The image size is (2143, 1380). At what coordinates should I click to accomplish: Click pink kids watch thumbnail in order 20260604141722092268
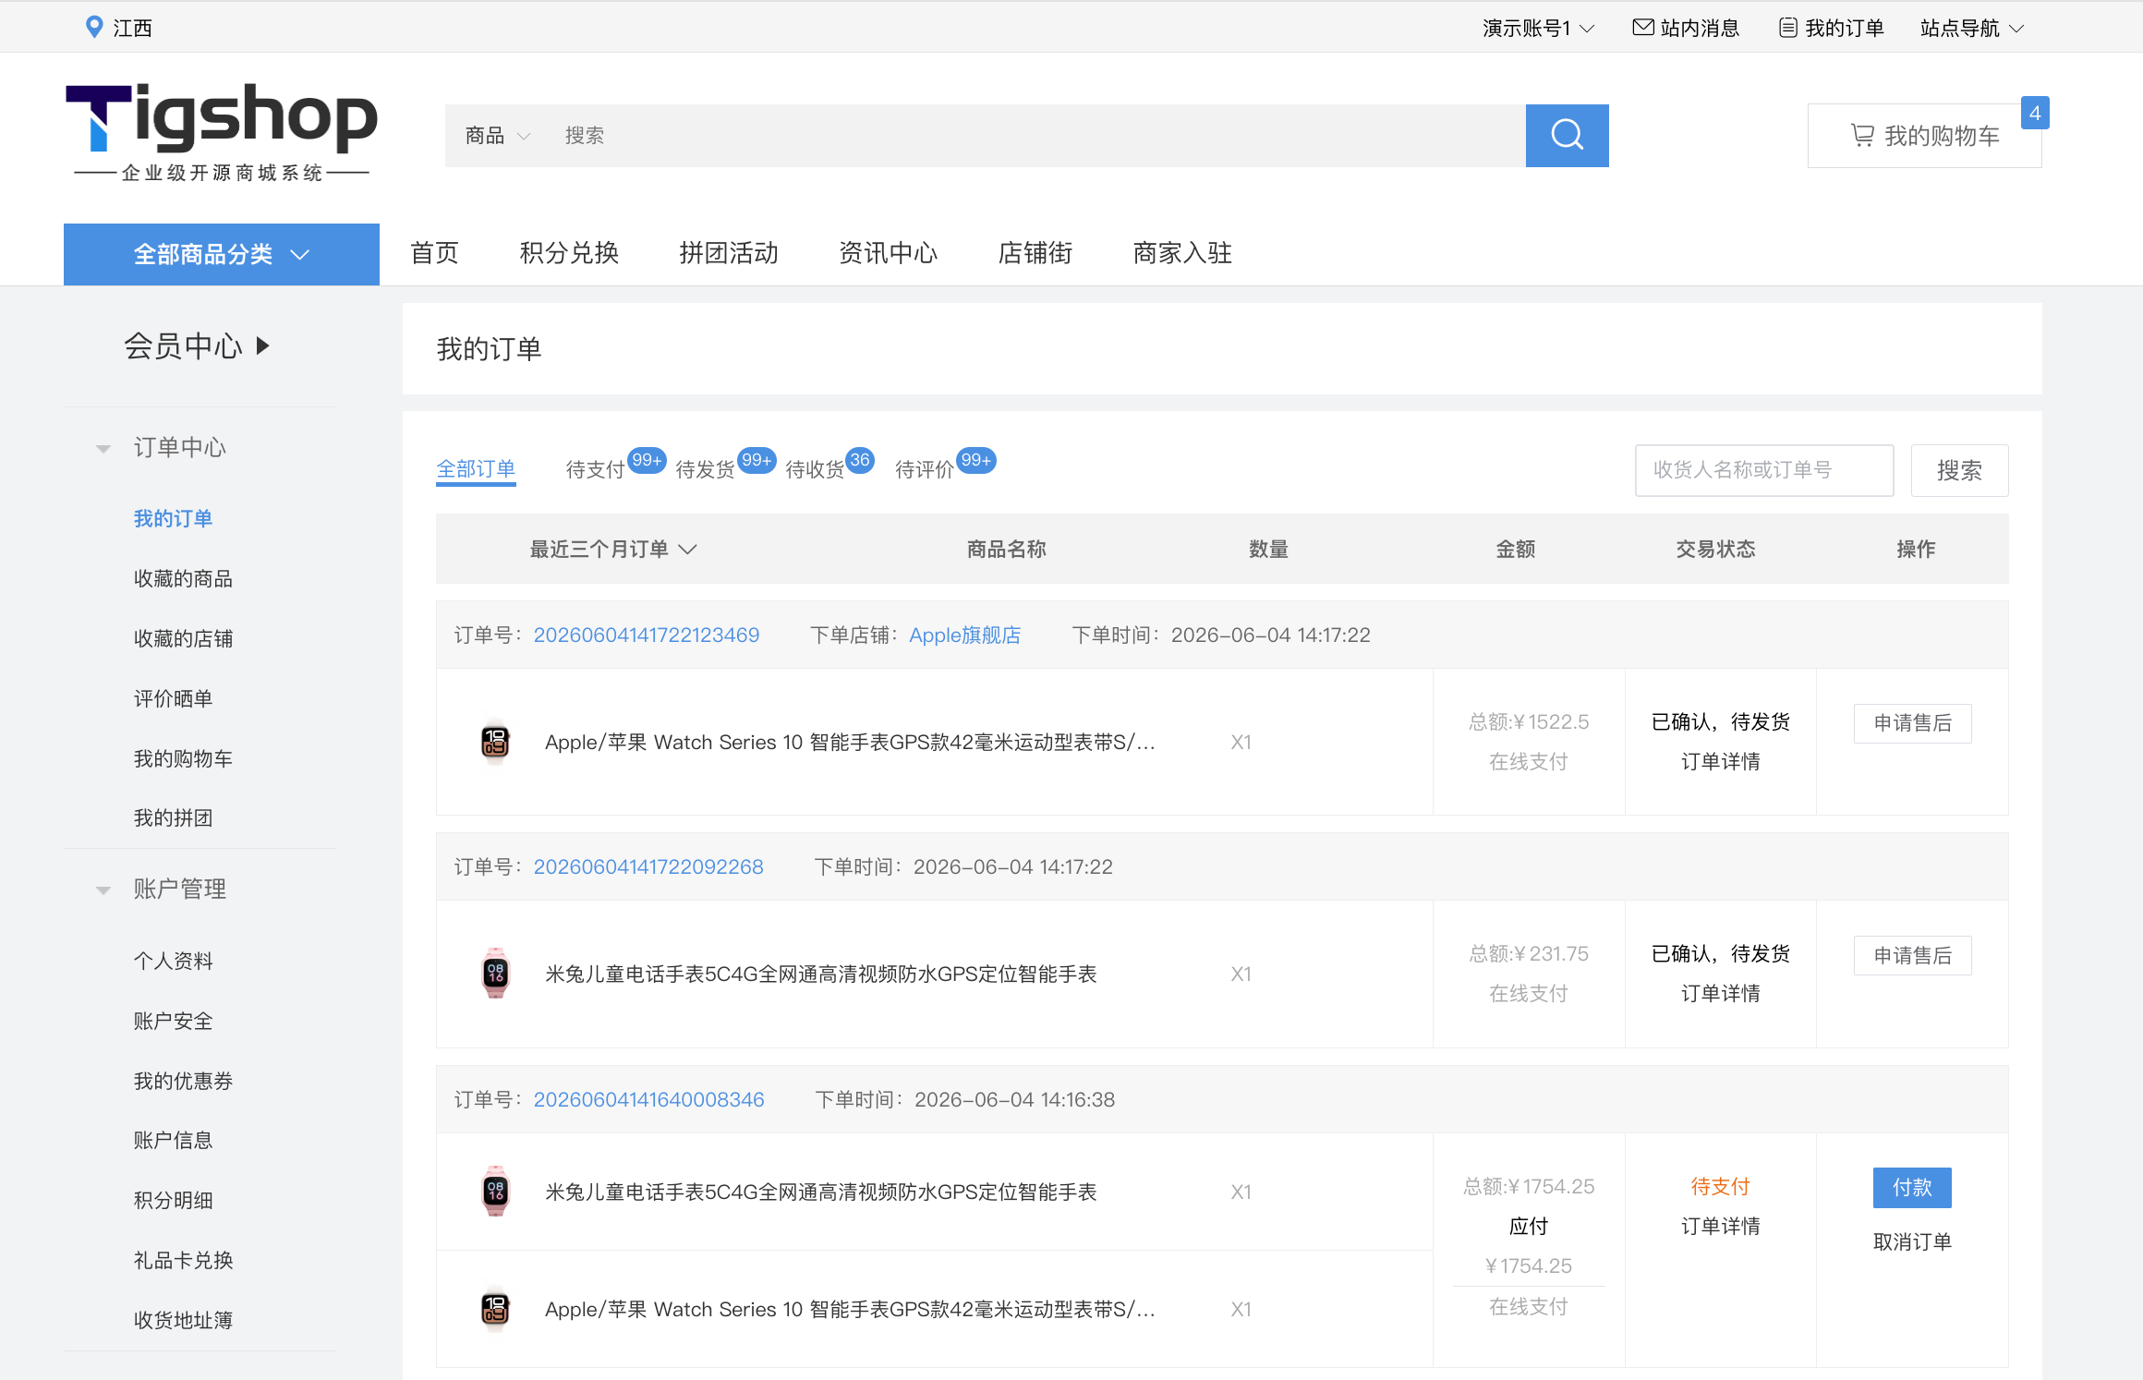pyautogui.click(x=495, y=974)
